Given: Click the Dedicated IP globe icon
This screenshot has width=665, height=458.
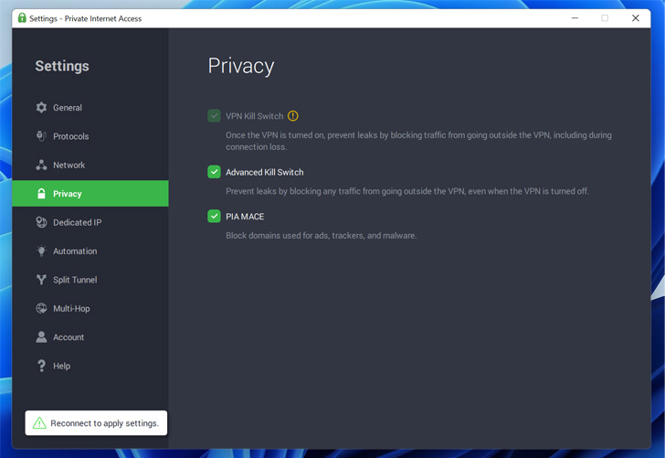Looking at the screenshot, I should (41, 222).
